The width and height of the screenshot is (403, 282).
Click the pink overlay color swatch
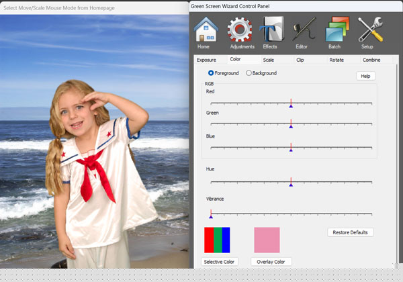point(267,240)
